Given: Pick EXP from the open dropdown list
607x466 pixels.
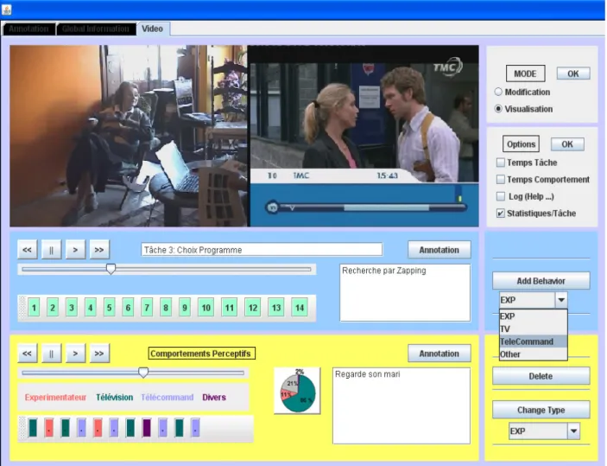Looking at the screenshot, I should pos(533,316).
